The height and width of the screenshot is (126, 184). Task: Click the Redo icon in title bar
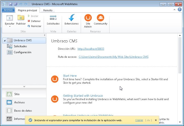click(x=26, y=4)
